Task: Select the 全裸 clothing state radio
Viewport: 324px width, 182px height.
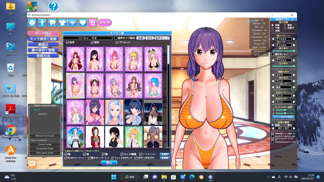Action: pos(273,31)
